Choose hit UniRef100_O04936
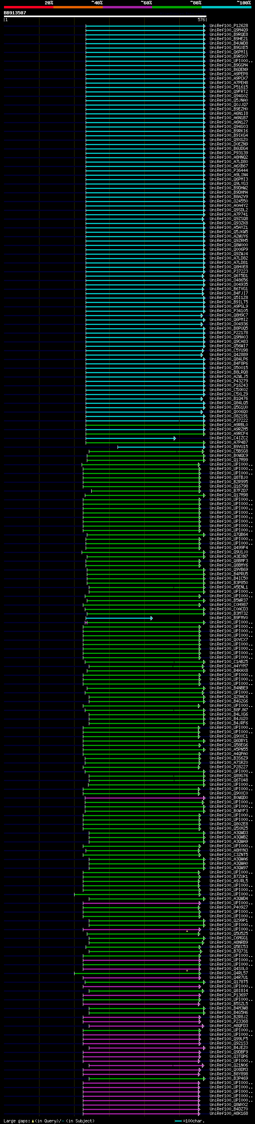 [228, 324]
